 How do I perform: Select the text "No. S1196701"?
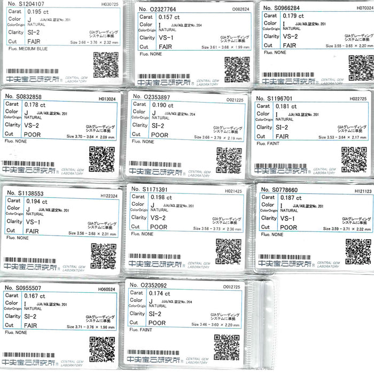pos(274,98)
